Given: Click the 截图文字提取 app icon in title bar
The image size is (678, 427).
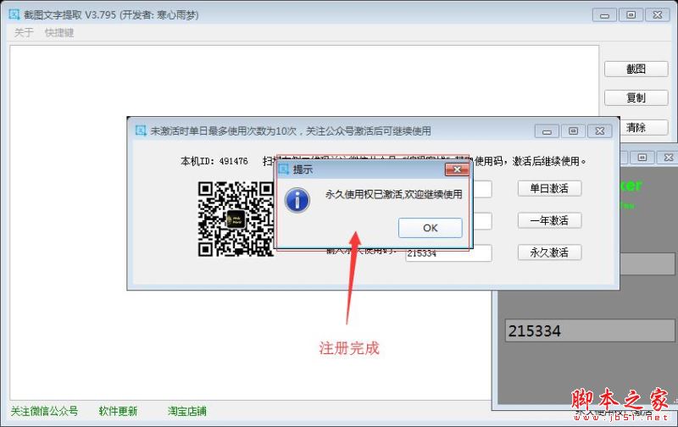Looking at the screenshot, I should point(14,14).
